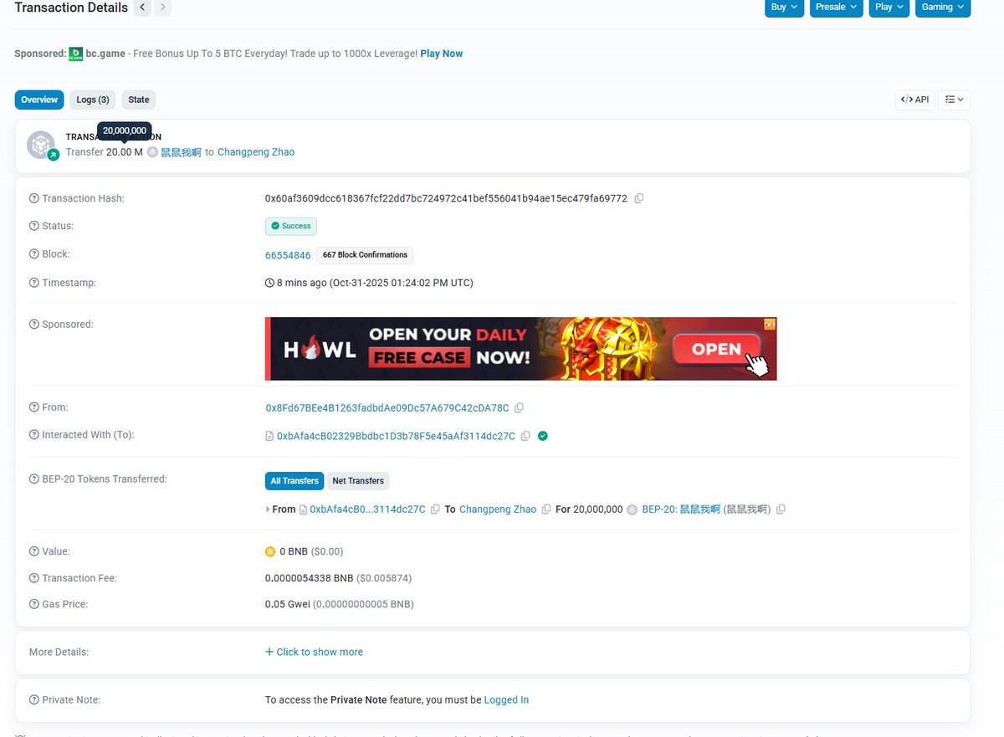This screenshot has width=1004, height=737.
Task: Copy the transaction hash
Action: [x=639, y=198]
